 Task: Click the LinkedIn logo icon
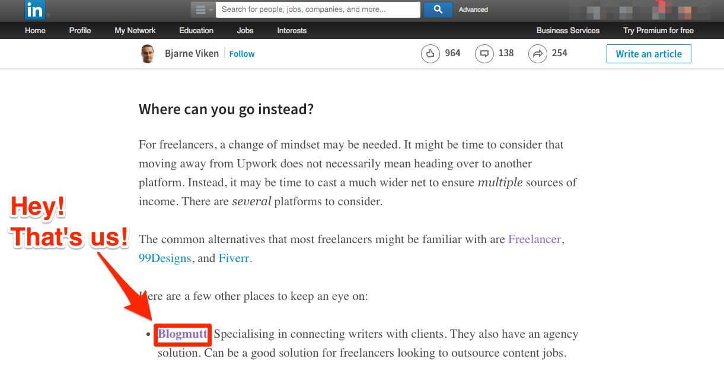[34, 10]
